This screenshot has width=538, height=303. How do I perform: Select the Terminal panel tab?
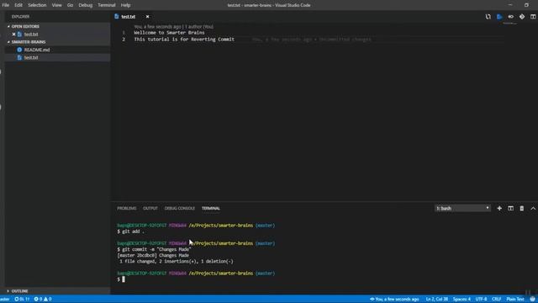(211, 208)
